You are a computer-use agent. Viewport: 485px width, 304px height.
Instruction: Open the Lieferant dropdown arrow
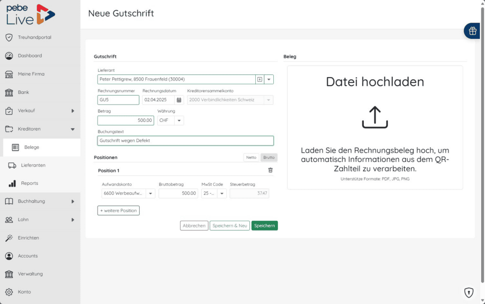[x=269, y=80]
